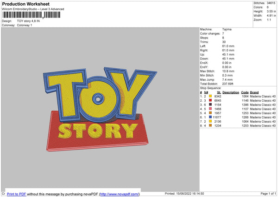Click thread code 1386 in the stop sequence
This screenshot has width=278, height=197.
click(x=245, y=105)
